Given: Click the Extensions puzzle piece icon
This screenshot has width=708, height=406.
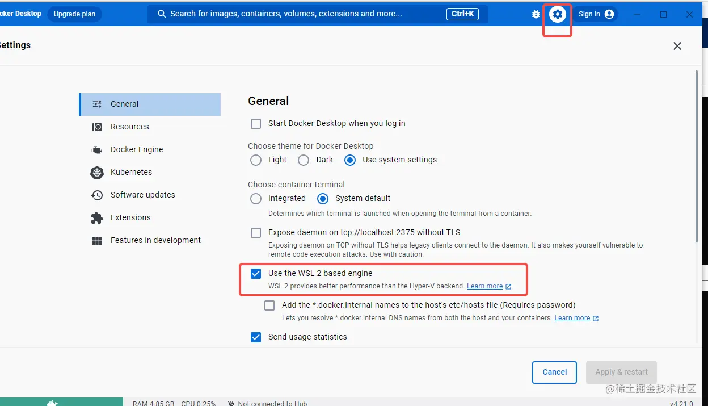Looking at the screenshot, I should (97, 217).
